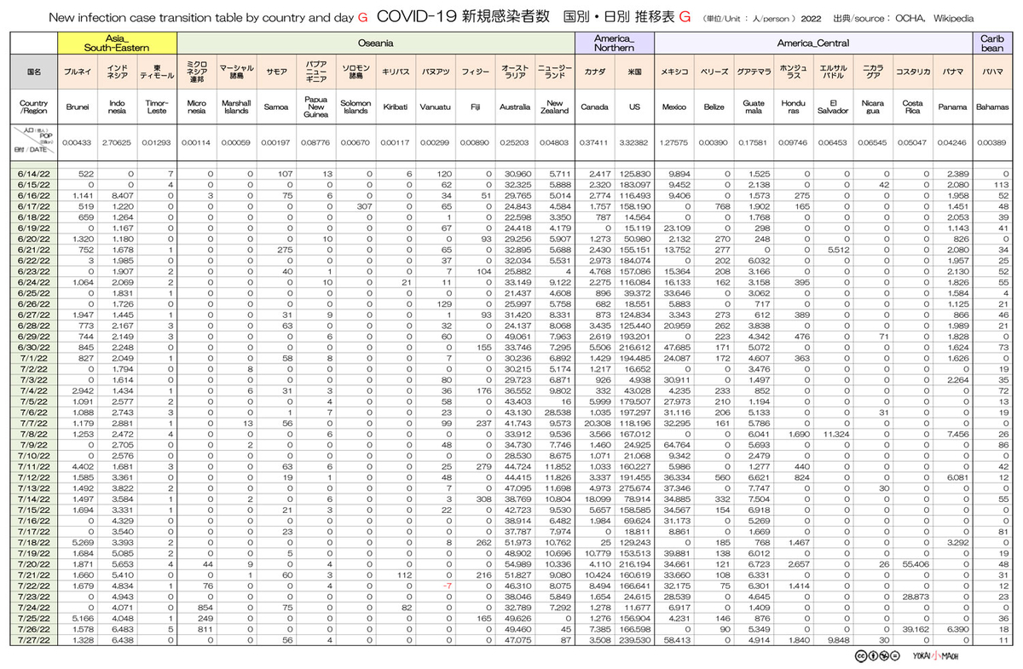
Task: Click the Costa Rica column header
Action: pyautogui.click(x=913, y=108)
